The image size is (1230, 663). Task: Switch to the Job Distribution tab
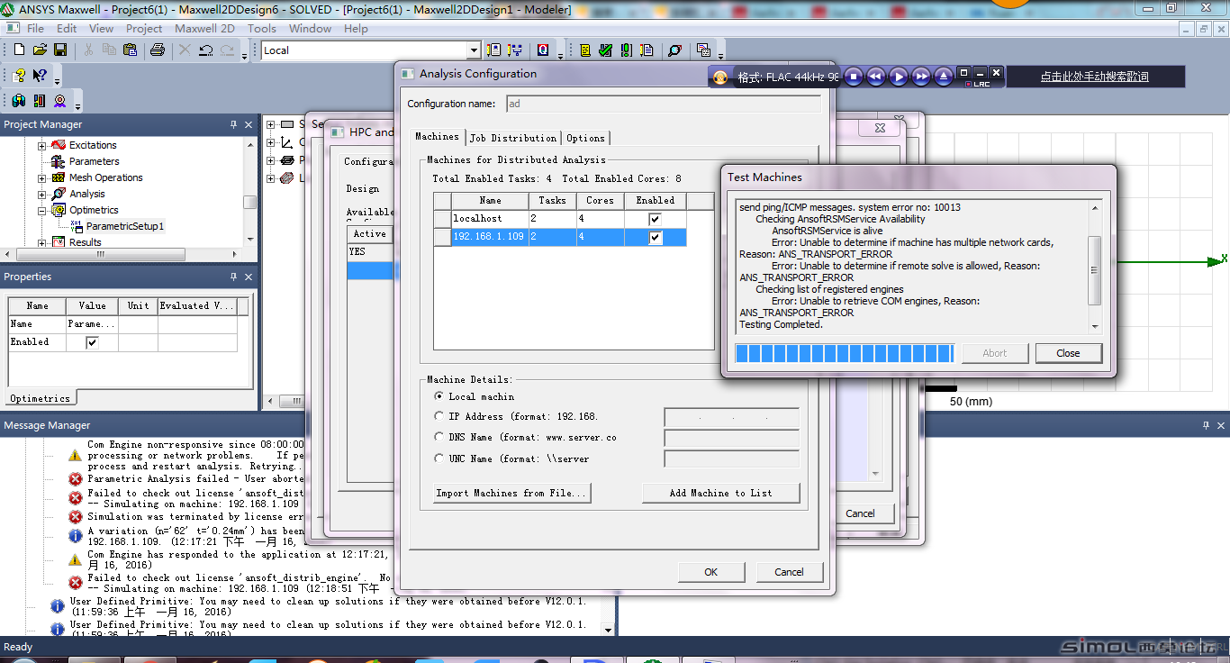tap(513, 138)
